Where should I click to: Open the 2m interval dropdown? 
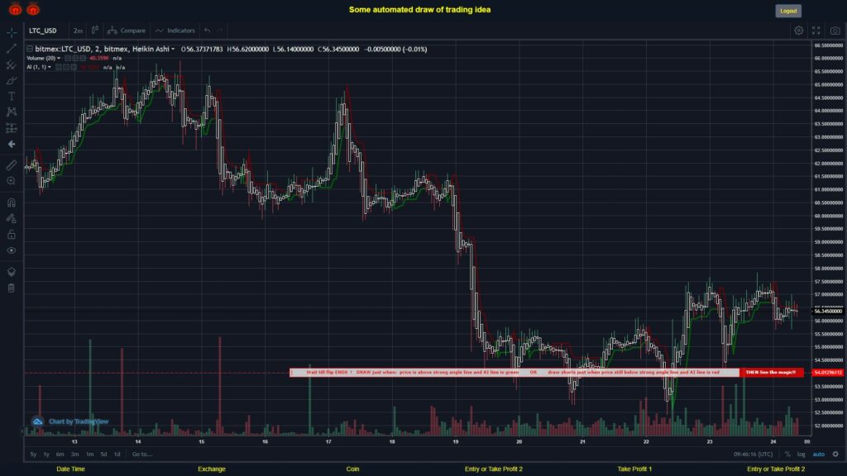(x=78, y=31)
